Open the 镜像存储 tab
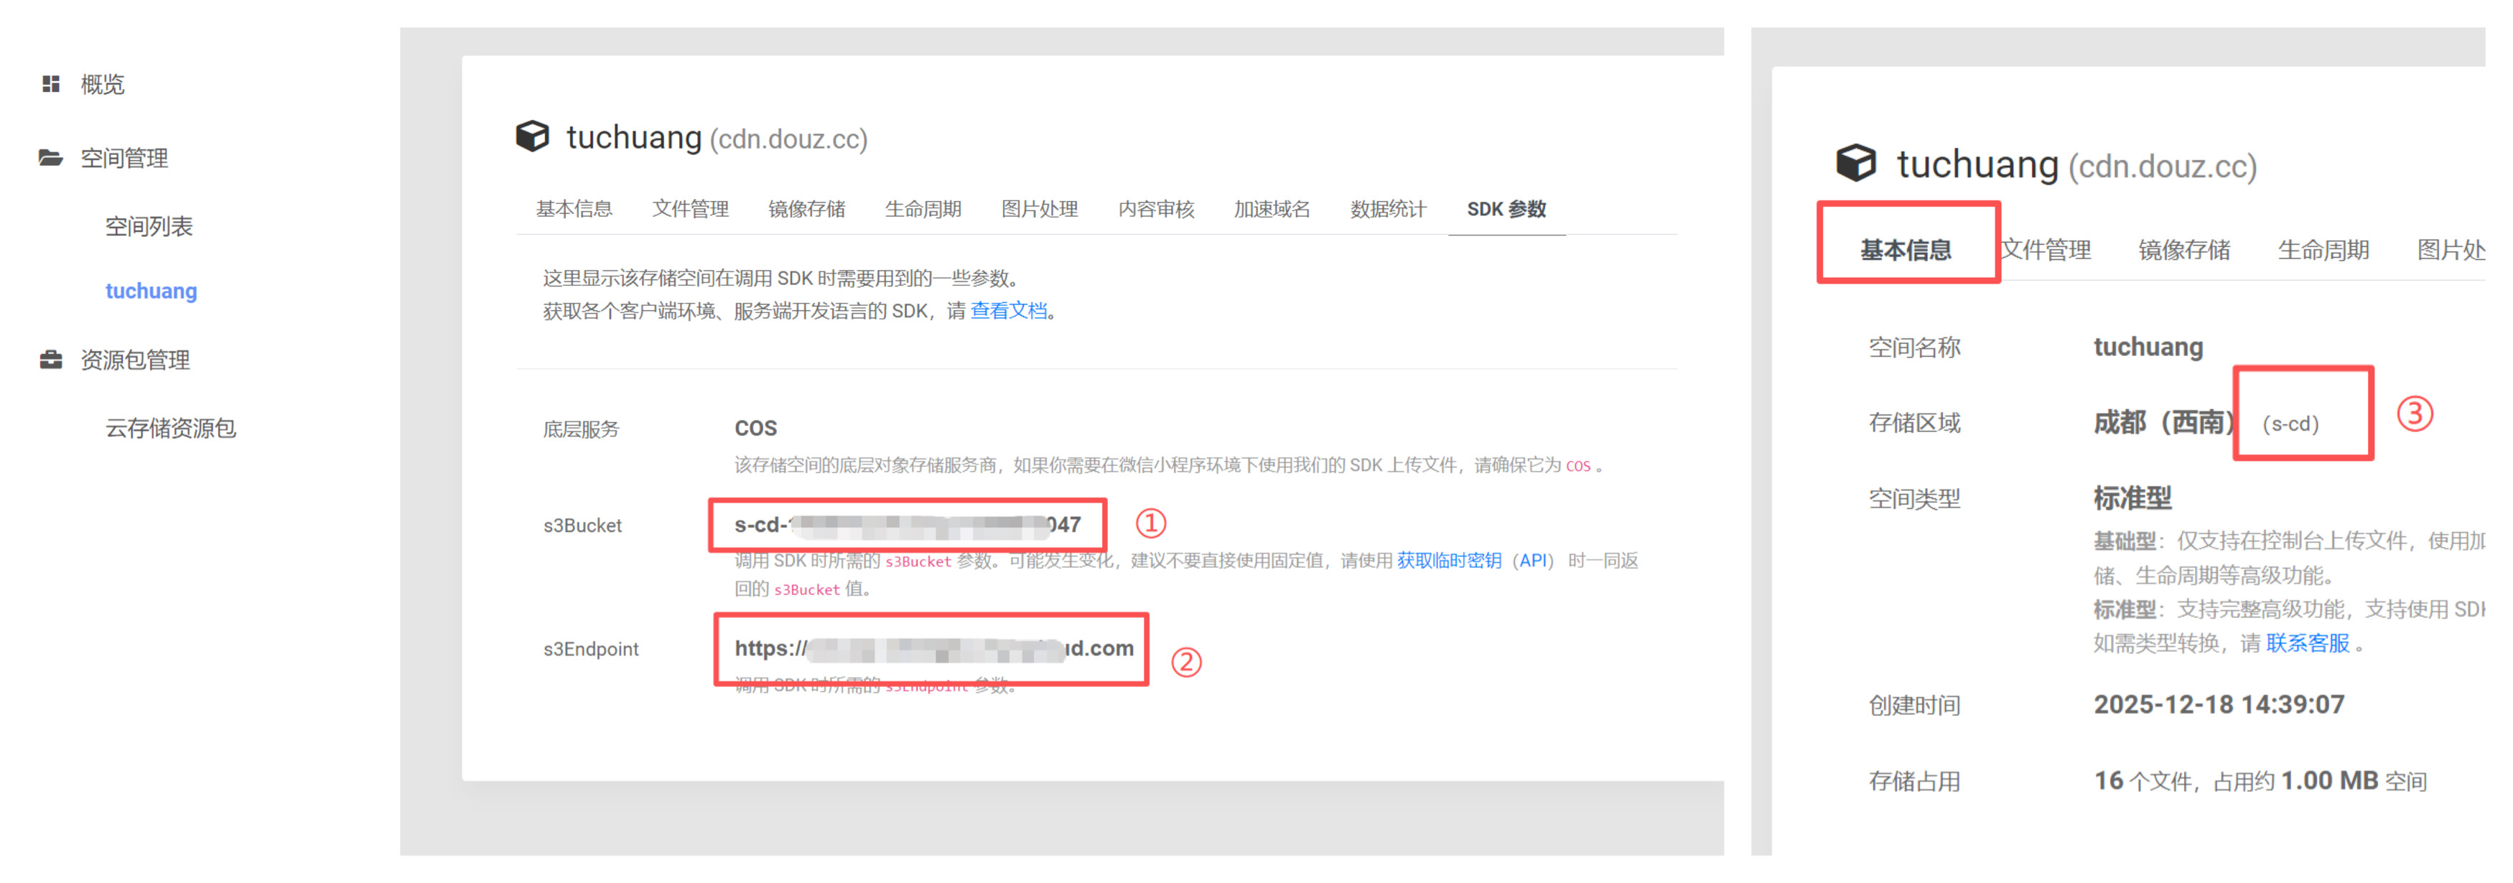 (806, 207)
